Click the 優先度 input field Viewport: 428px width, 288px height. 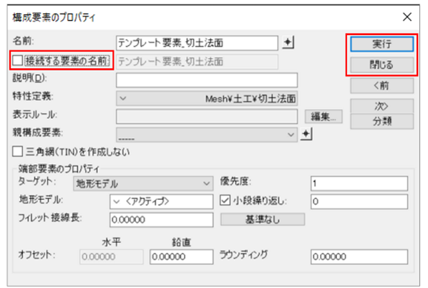[x=359, y=183]
